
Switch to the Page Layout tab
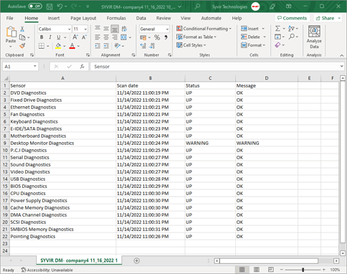pos(83,18)
